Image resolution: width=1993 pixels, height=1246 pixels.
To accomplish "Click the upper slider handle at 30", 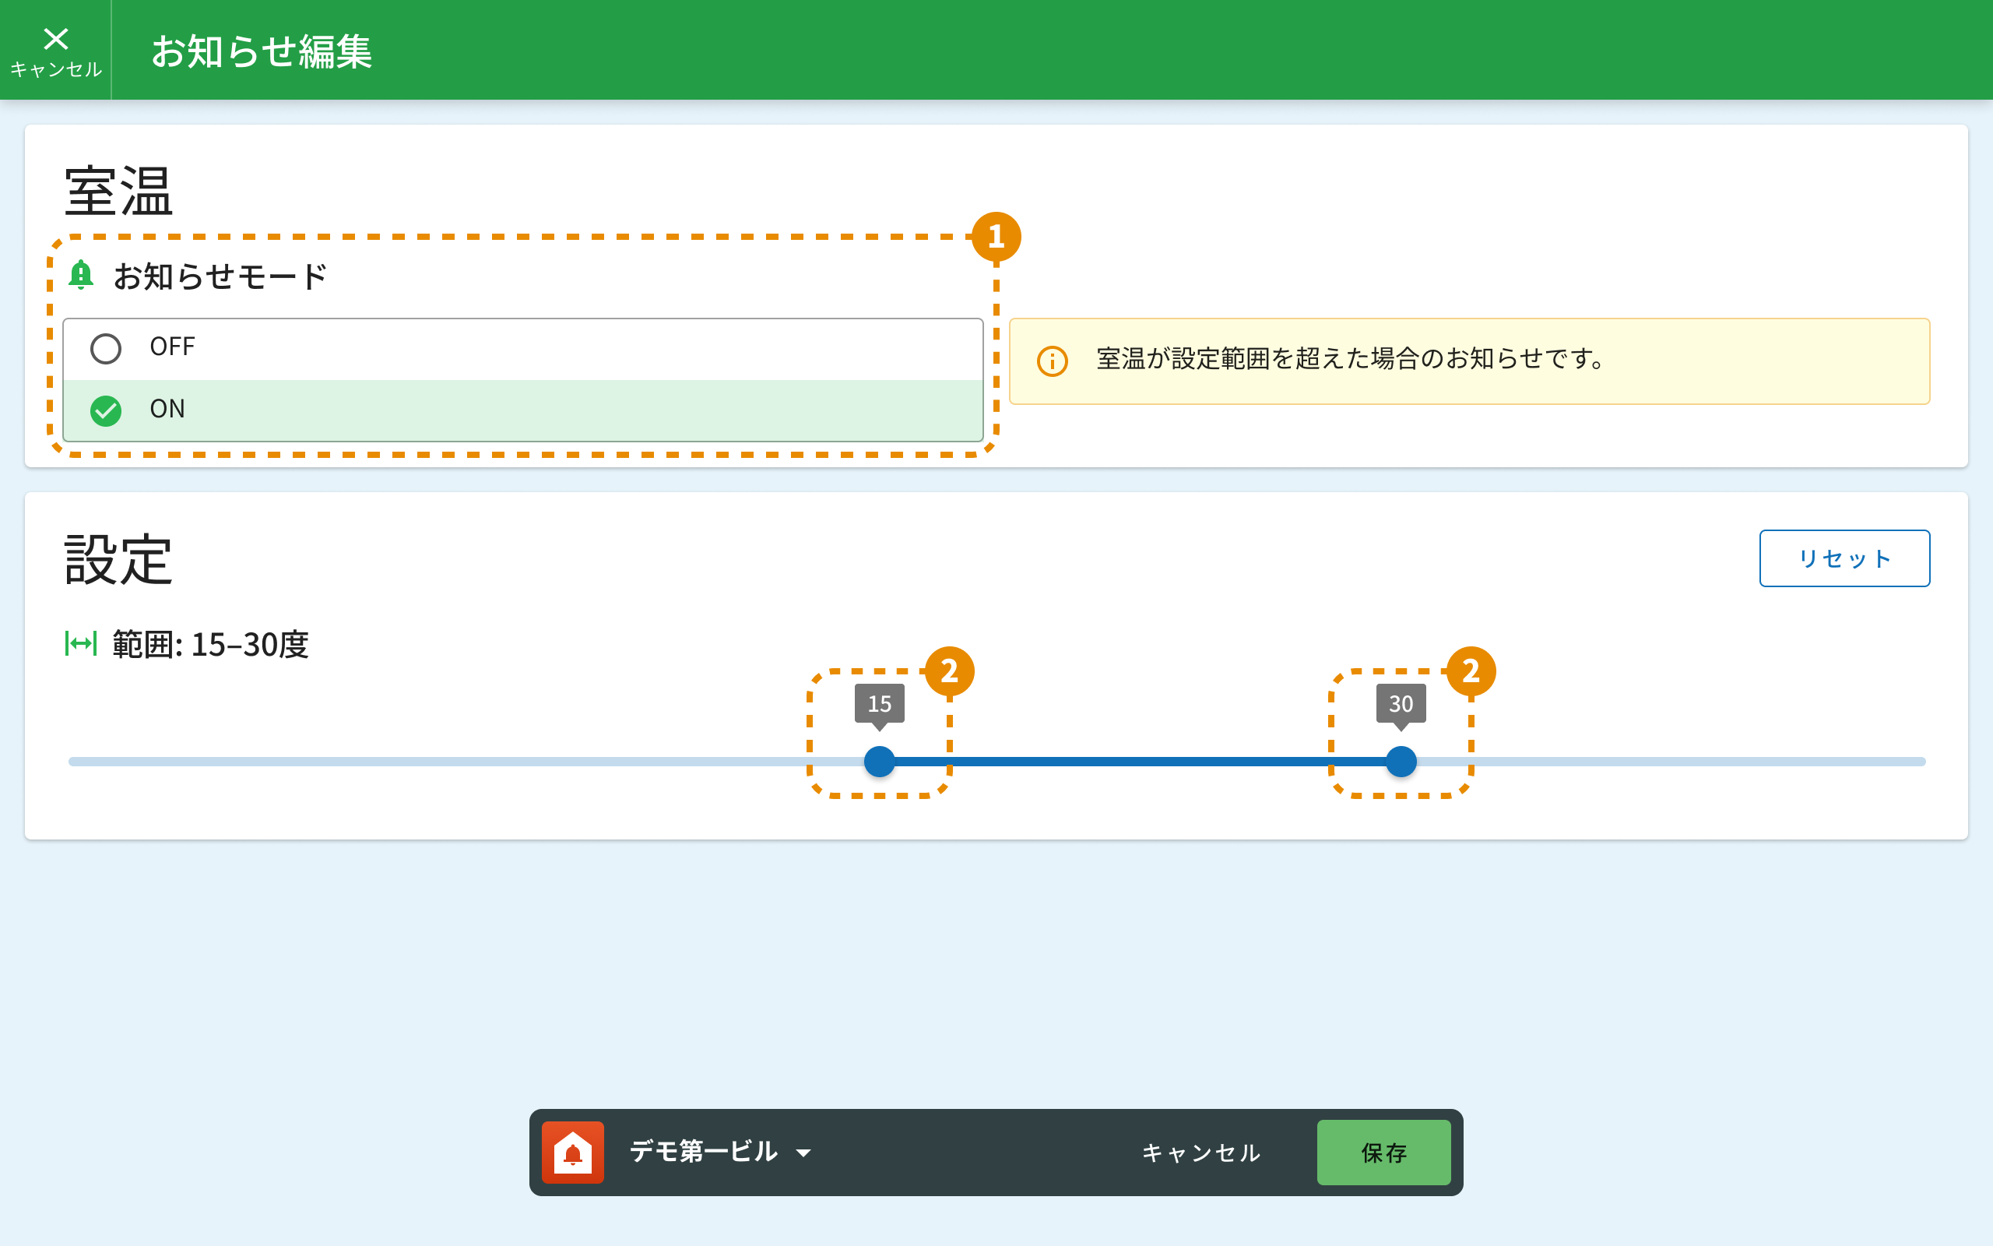I will coord(1400,762).
